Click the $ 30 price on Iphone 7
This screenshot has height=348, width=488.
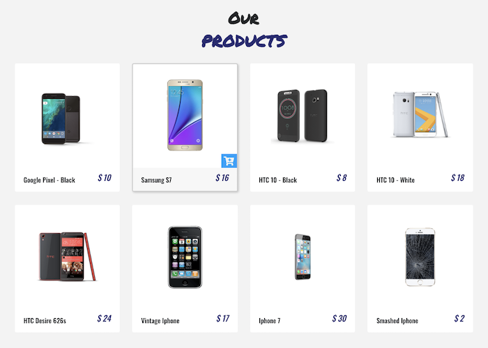(x=340, y=319)
